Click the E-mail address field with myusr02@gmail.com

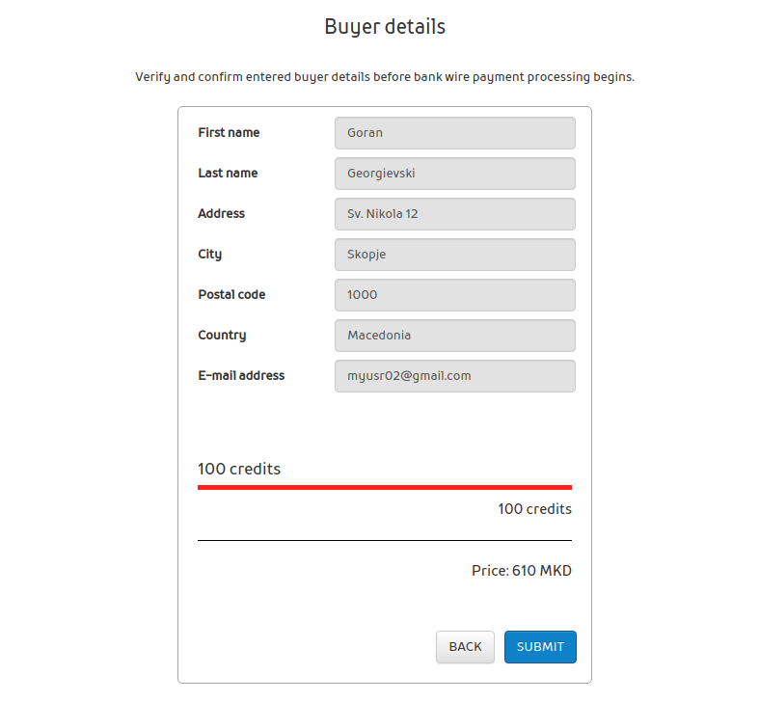click(x=454, y=376)
